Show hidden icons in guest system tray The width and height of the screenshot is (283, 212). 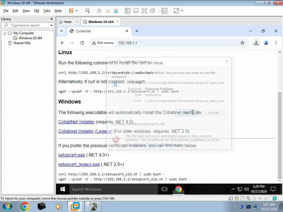click(233, 189)
